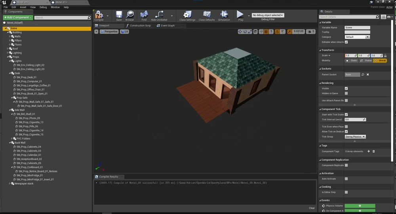Screen dimensions: 396x214
Task: Open the Tick Group dropdown
Action: click(x=355, y=137)
